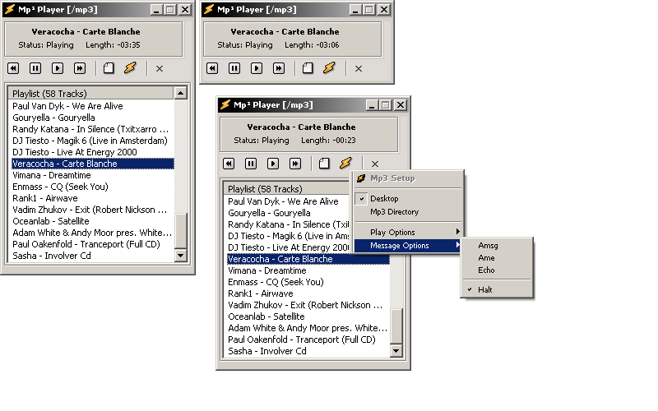Skip to next track in left window
The height and width of the screenshot is (411, 658).
pos(80,68)
